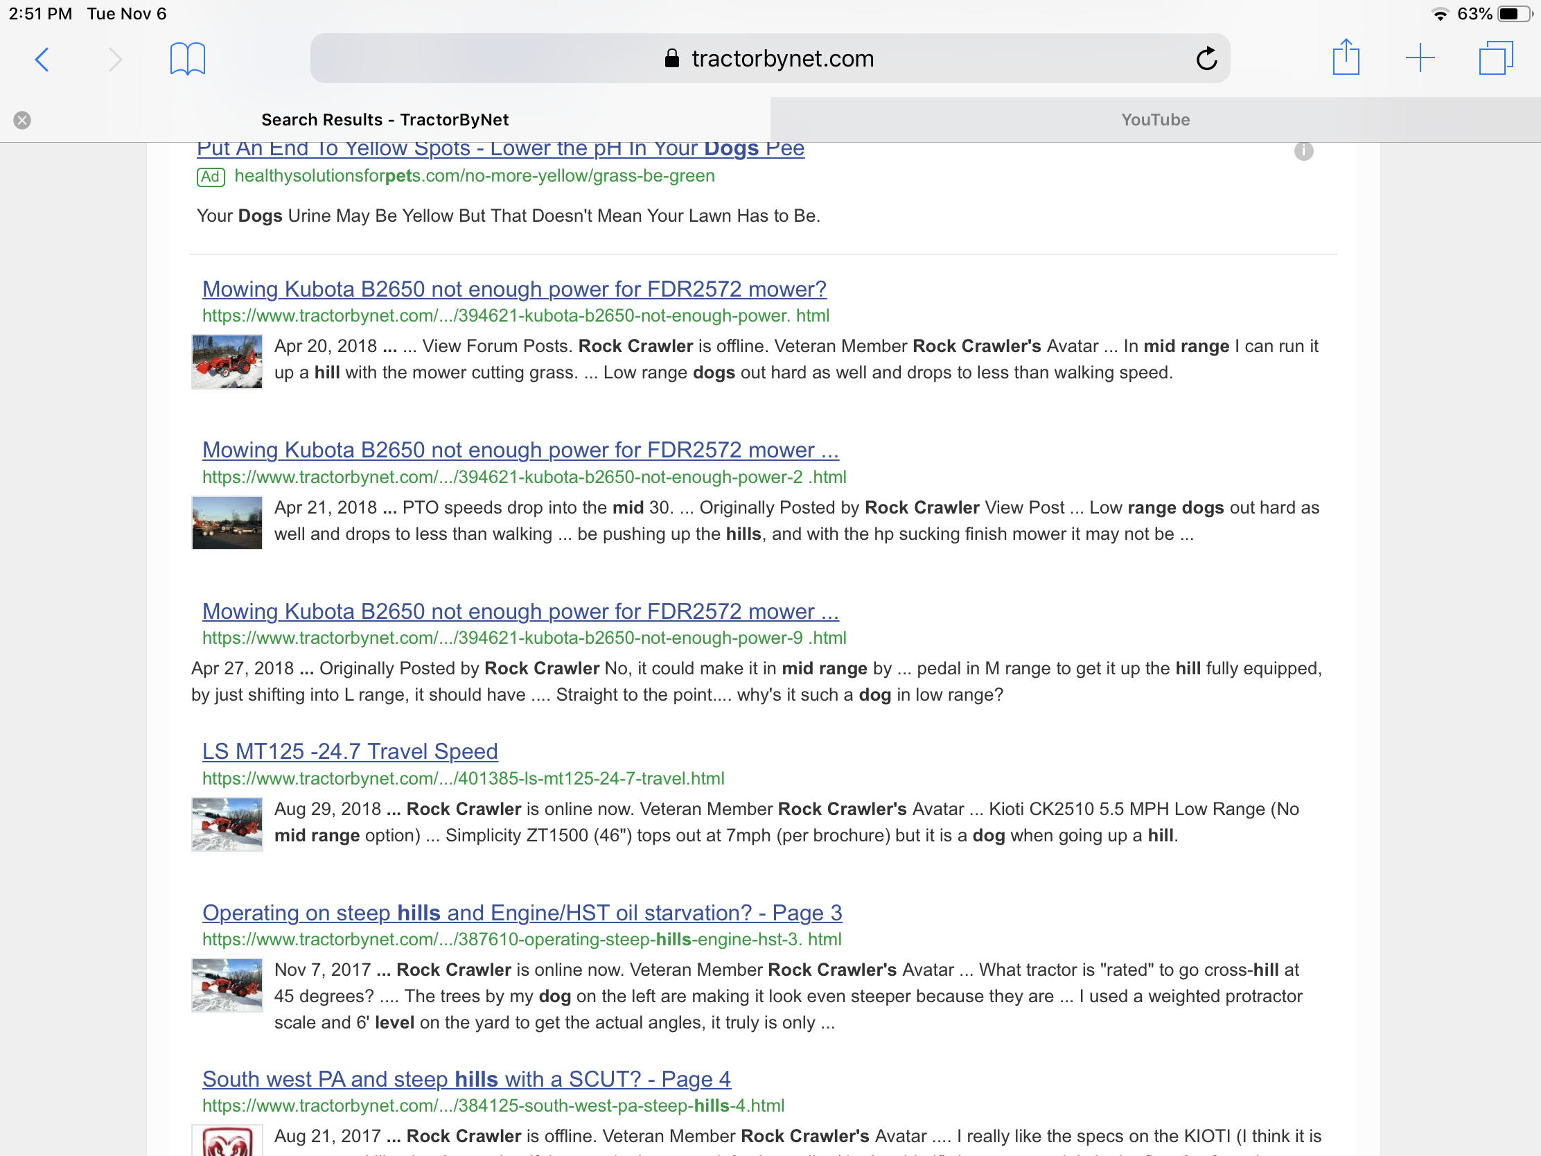This screenshot has width=1541, height=1156.
Task: Open Operating on steep hills Page 3
Action: [x=522, y=912]
